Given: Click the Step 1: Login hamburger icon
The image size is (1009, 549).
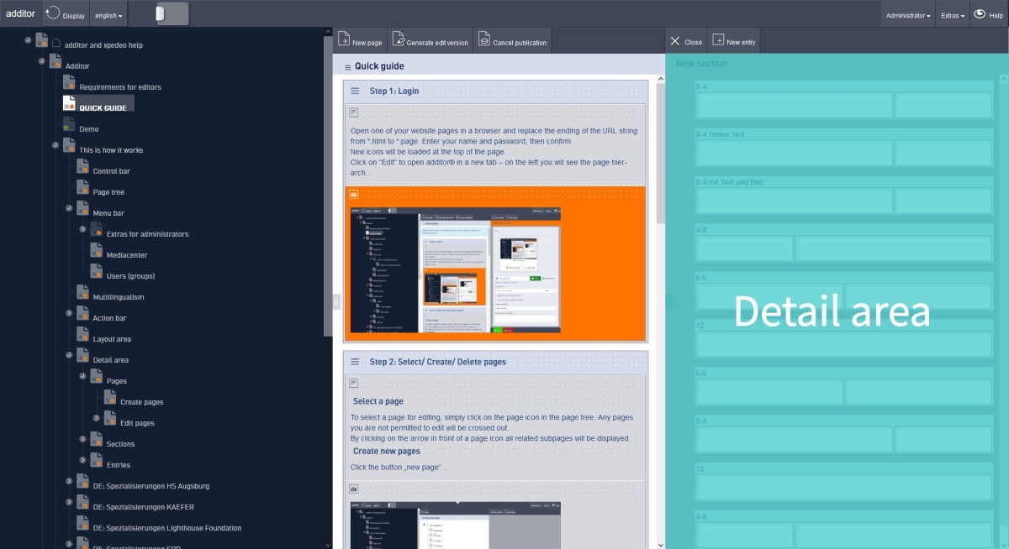Looking at the screenshot, I should 355,91.
